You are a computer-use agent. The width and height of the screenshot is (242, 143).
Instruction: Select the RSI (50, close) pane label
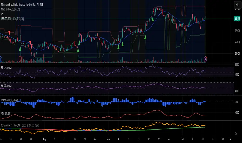point(8,85)
